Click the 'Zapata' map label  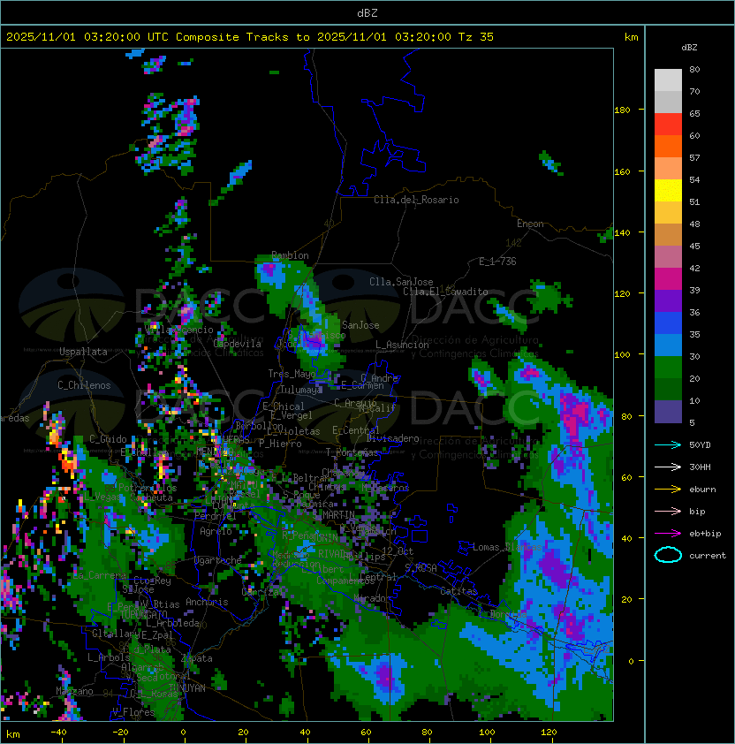196,658
